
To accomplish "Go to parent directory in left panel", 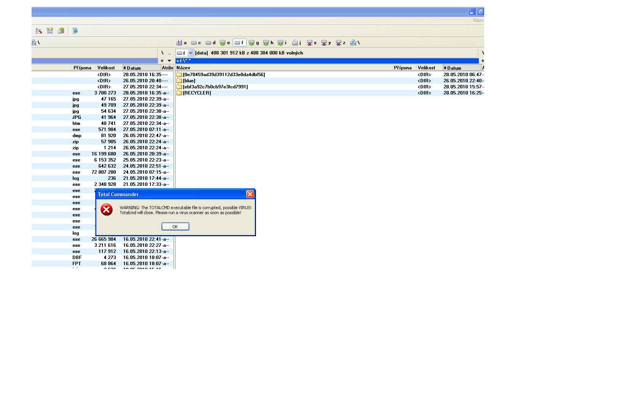I will [170, 53].
